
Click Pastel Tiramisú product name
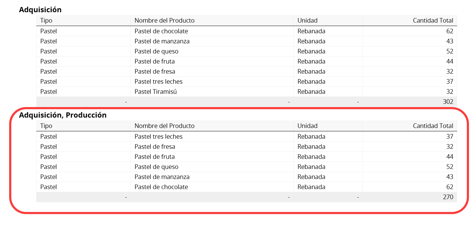[156, 91]
